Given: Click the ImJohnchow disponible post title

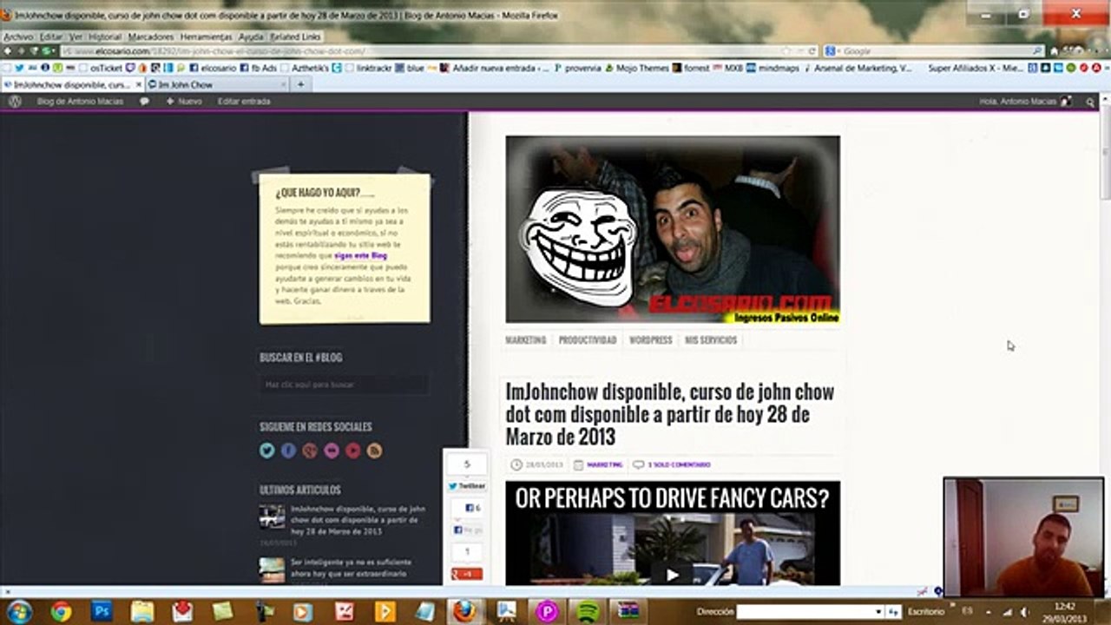Looking at the screenshot, I should coord(670,414).
